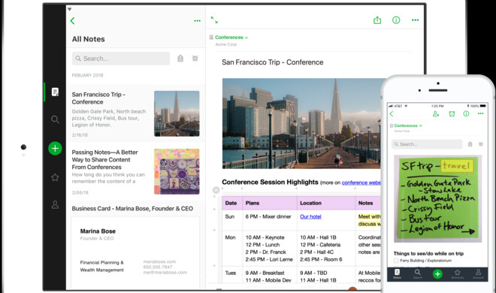
Task: Click the note title 'San Francisco Trip - Conference'
Action: [272, 62]
